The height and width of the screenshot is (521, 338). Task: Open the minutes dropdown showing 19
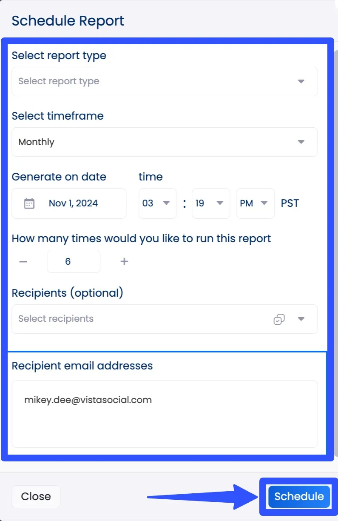coord(210,203)
